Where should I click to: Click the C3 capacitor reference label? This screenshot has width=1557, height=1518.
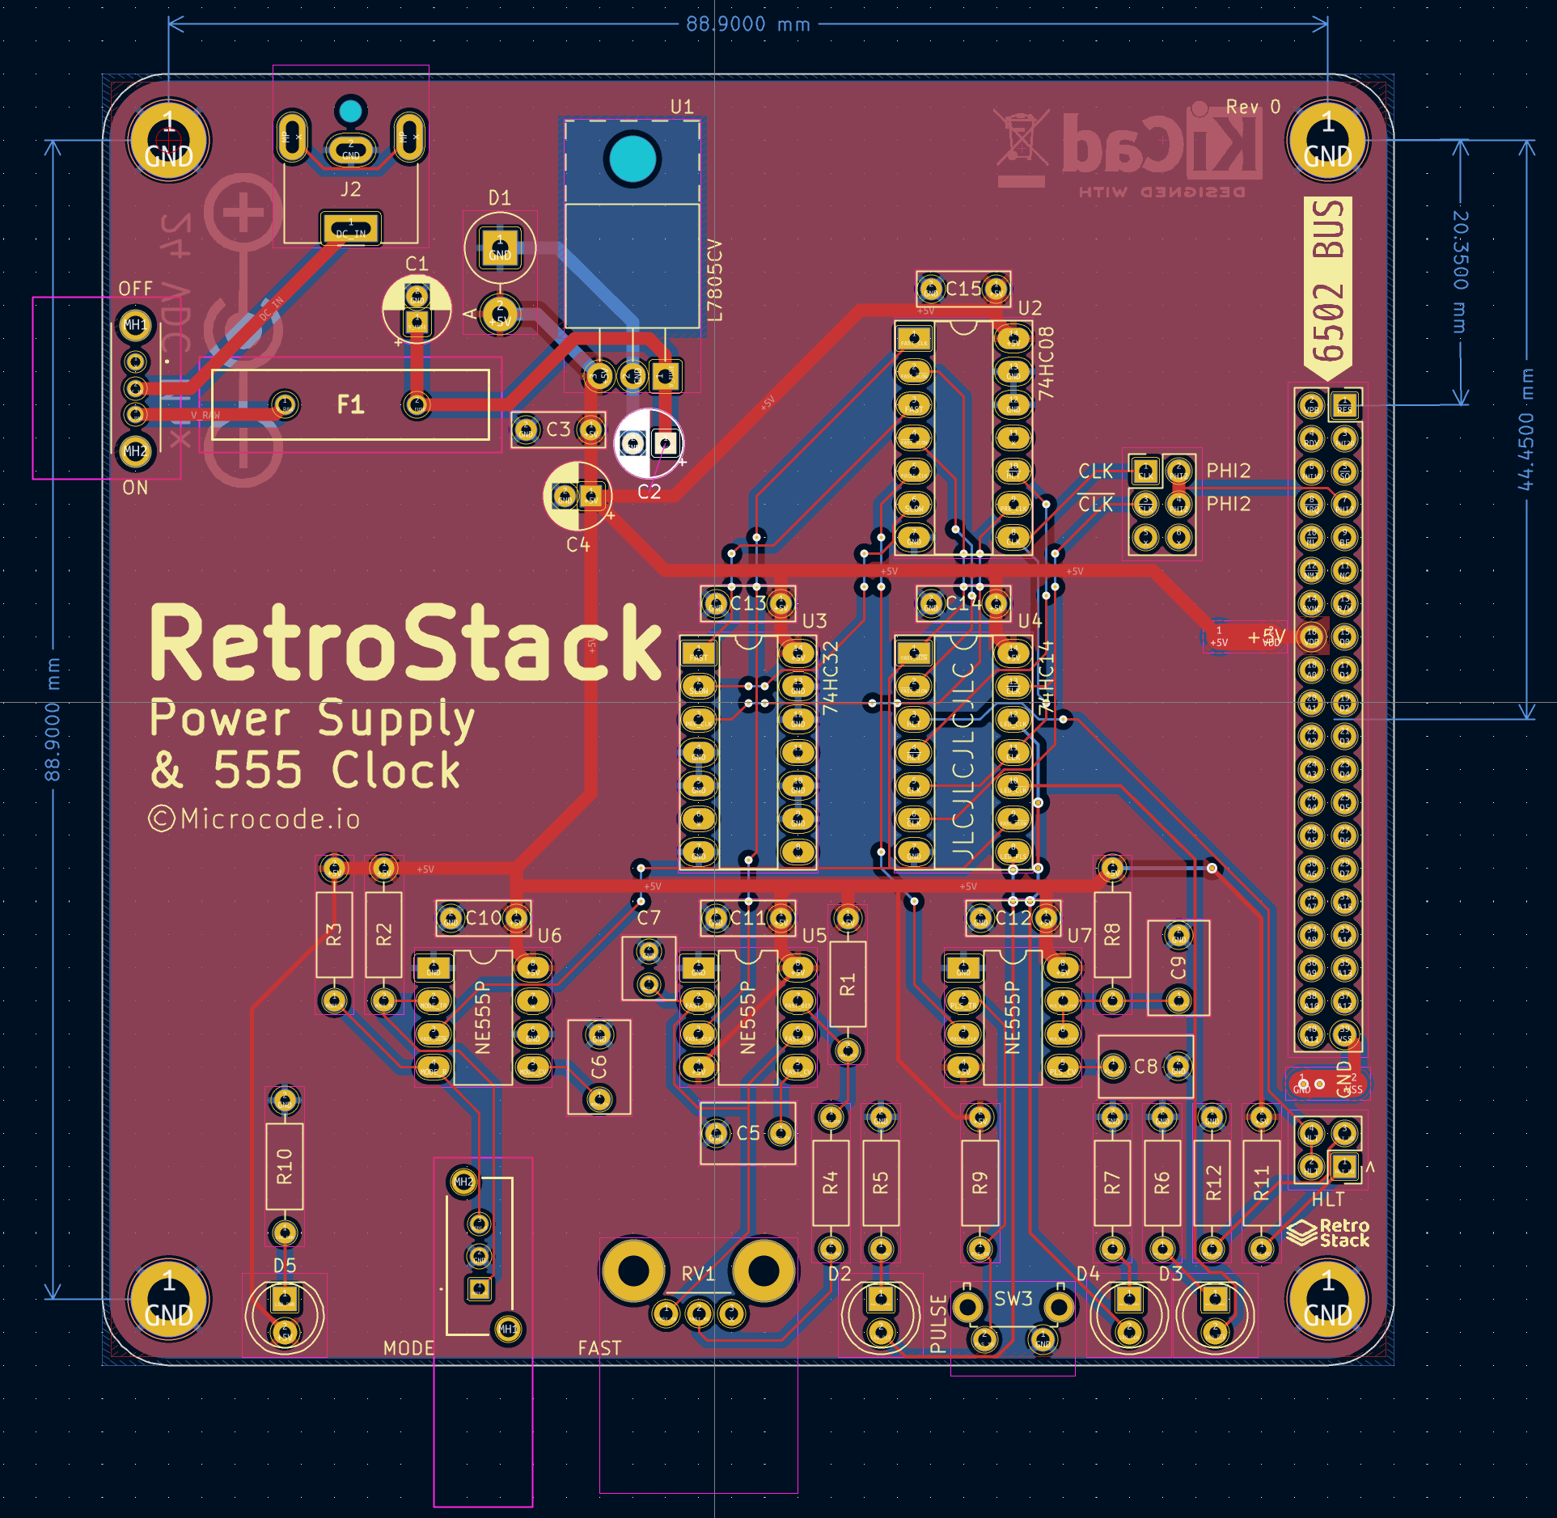click(x=558, y=429)
